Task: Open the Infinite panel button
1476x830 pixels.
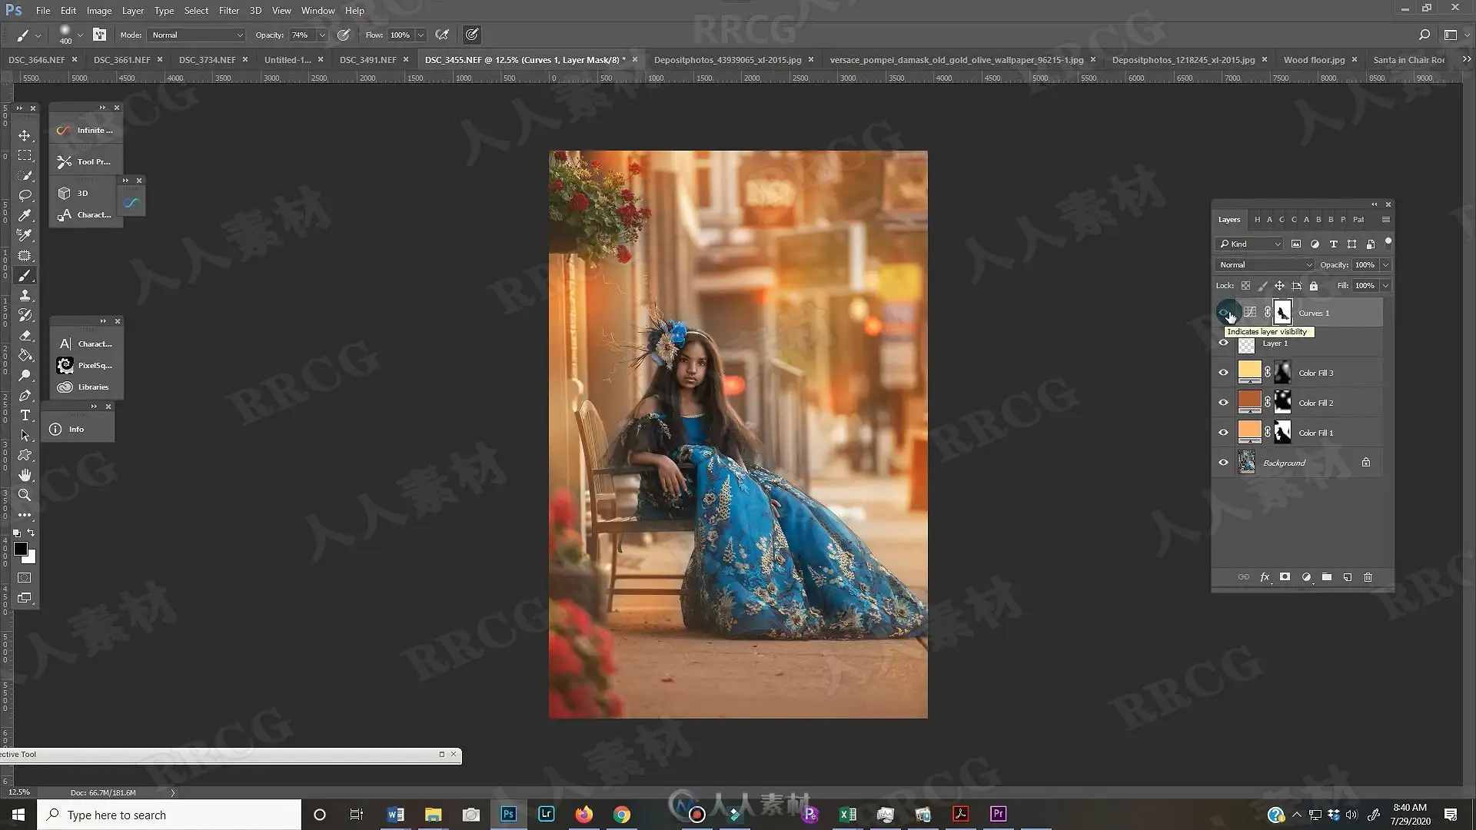Action: (86, 130)
